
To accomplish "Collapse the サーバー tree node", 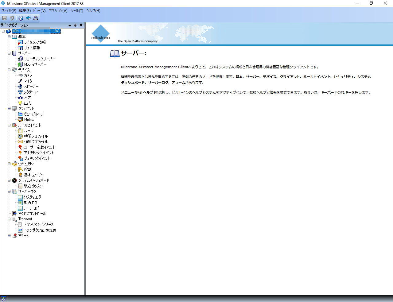I will click(x=9, y=53).
